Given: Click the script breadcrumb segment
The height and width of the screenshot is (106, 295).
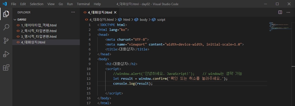Looking at the screenshot, I should click(x=161, y=20).
